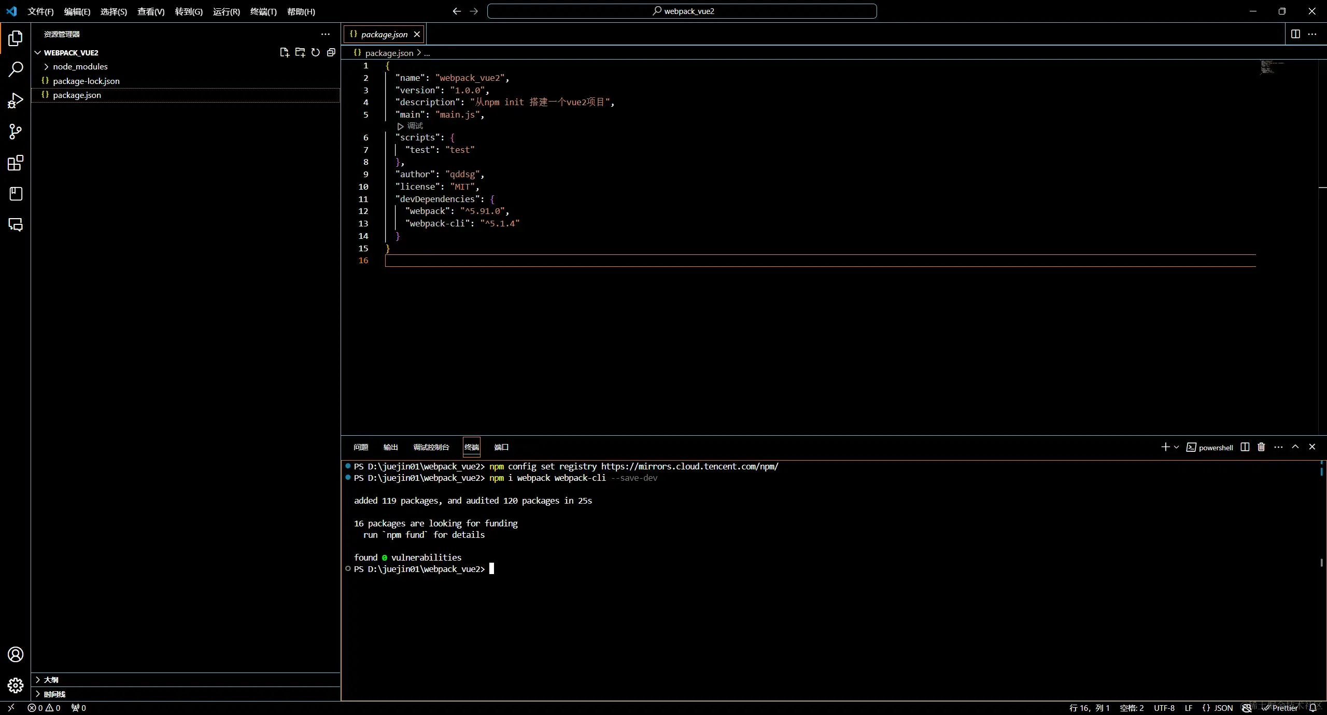Switch to the 输出 panel tab
This screenshot has height=715, width=1327.
point(390,447)
